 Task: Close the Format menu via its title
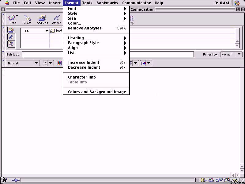coord(72,3)
